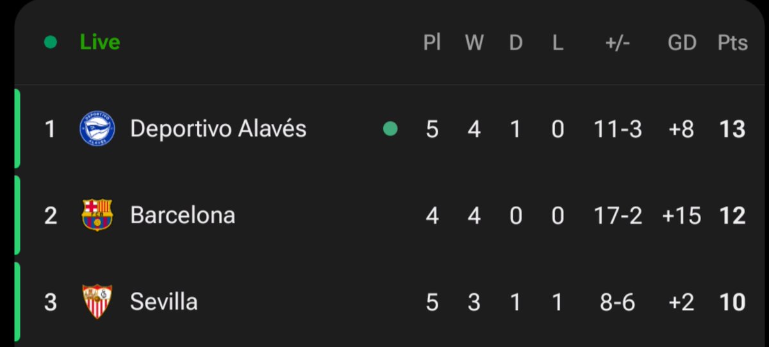The width and height of the screenshot is (769, 347).
Task: Tap rank number 2 in standings
Action: (x=51, y=216)
